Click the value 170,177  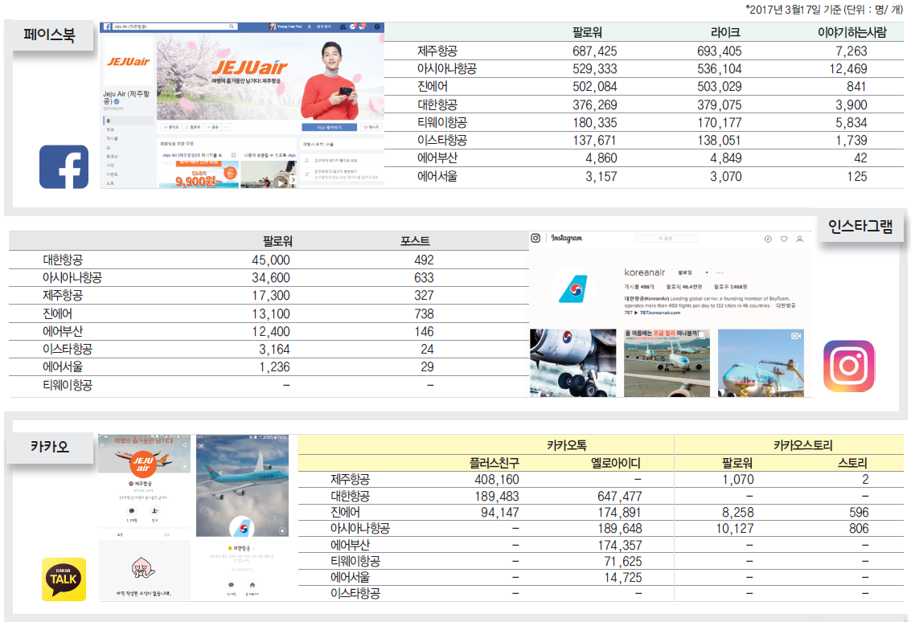(x=720, y=122)
